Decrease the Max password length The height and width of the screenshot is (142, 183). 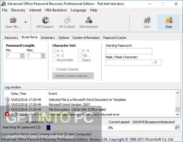[x=43, y=57]
